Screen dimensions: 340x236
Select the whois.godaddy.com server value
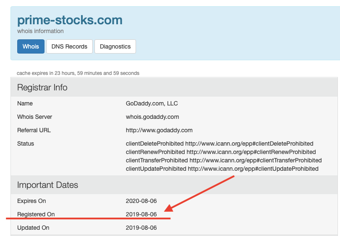pos(152,117)
